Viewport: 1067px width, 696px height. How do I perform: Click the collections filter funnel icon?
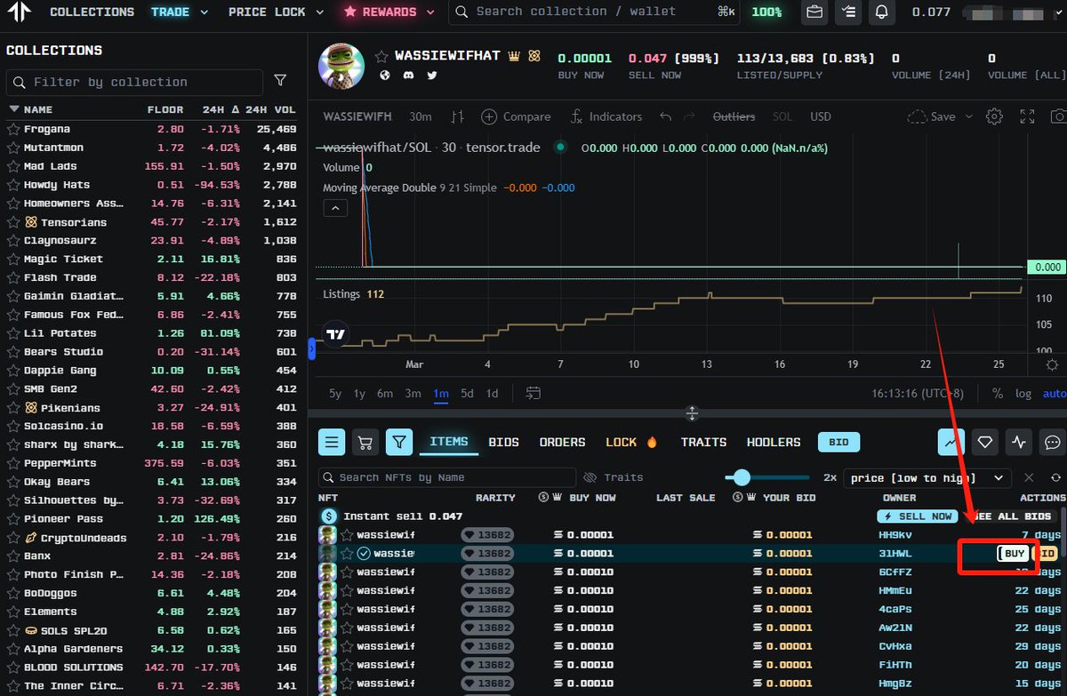point(280,81)
